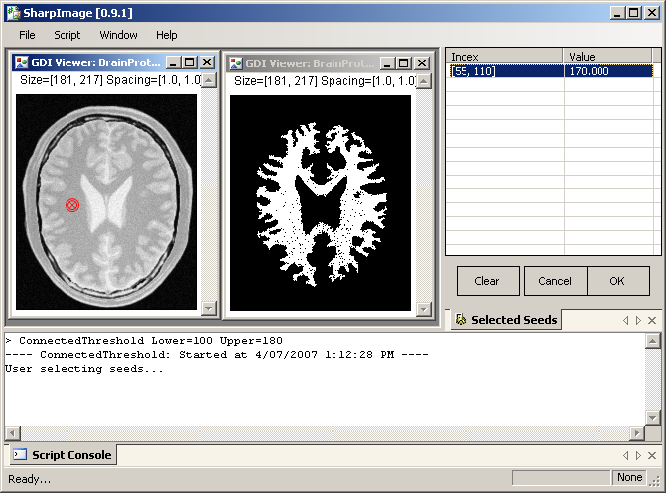
Task: Open the File menu
Action: pyautogui.click(x=27, y=35)
